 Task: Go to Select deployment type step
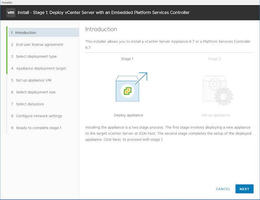click(x=34, y=56)
